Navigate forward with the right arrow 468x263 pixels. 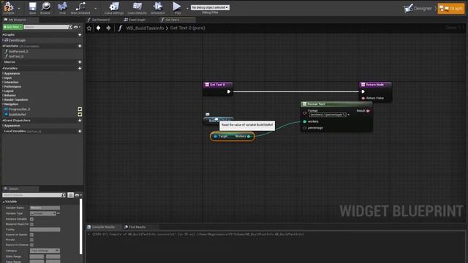pos(108,28)
